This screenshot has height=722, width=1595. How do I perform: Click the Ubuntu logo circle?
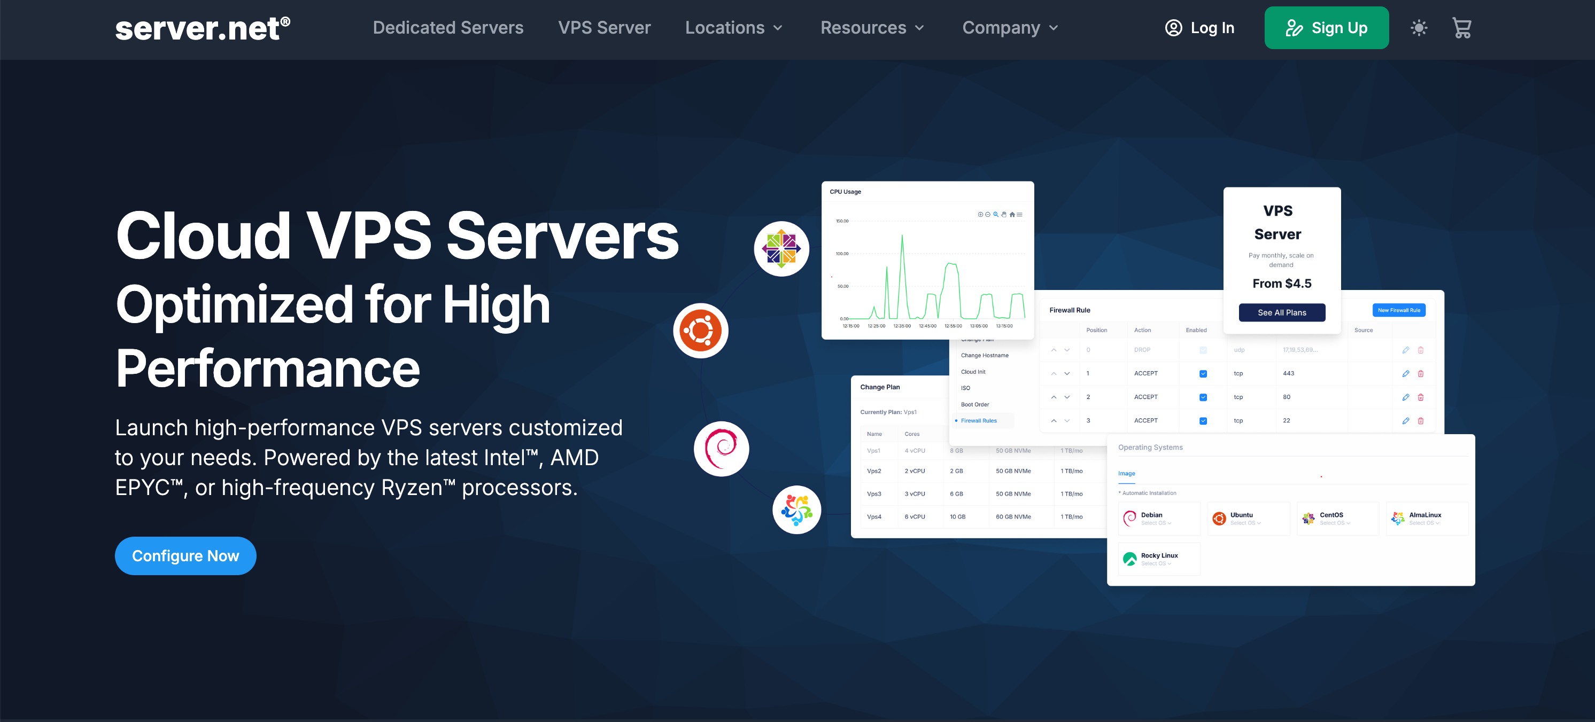pos(700,331)
